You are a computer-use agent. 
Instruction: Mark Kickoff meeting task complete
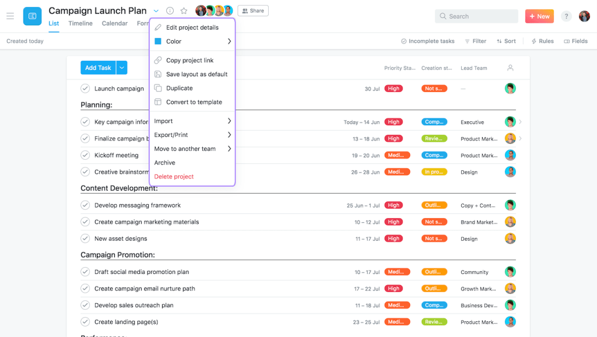pyautogui.click(x=85, y=155)
